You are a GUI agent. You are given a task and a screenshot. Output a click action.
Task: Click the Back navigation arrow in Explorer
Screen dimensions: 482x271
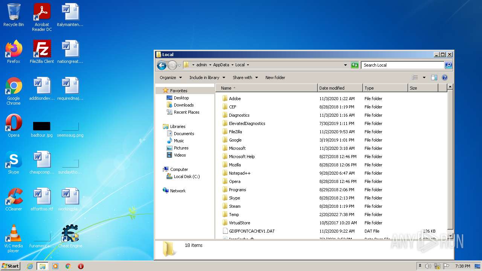(x=162, y=65)
